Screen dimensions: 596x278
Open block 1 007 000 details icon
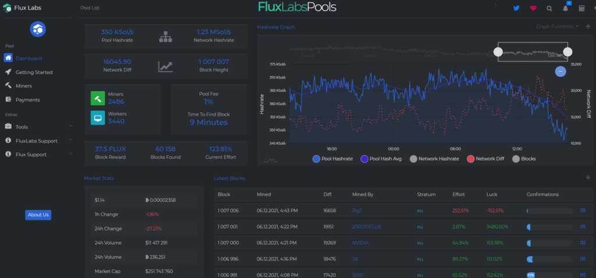583,243
